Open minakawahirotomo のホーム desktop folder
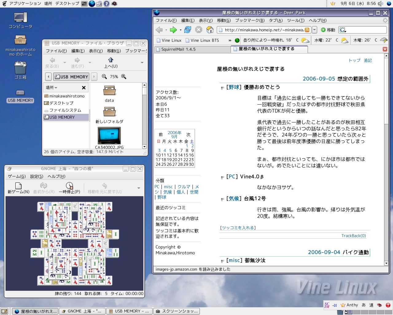This screenshot has width=393, height=315. [20, 46]
